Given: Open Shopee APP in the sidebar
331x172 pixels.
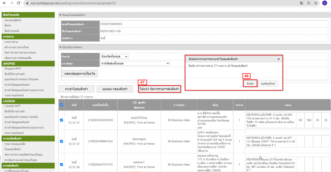Looking at the screenshot, I should [x=13, y=68].
